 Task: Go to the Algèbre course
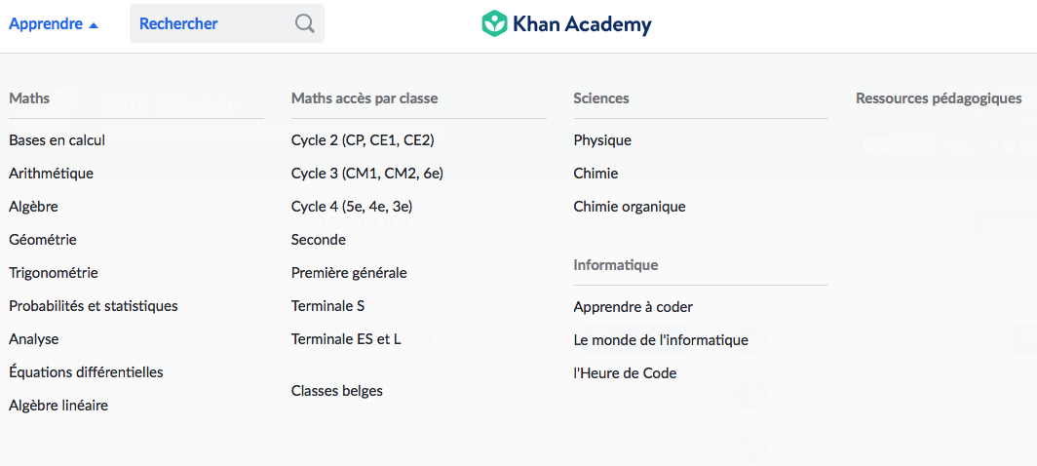click(x=33, y=207)
